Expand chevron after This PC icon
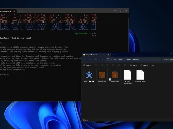The height and width of the screenshot is (129, 173). (x=112, y=59)
